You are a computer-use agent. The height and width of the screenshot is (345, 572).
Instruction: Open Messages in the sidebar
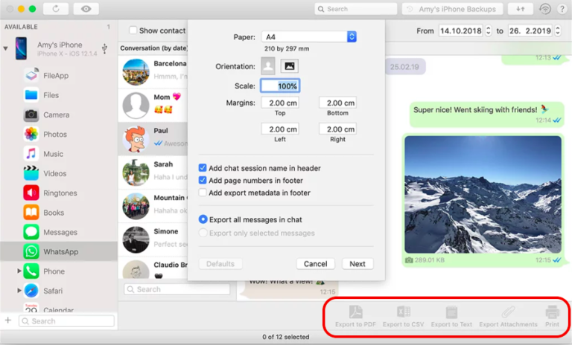[x=60, y=233]
